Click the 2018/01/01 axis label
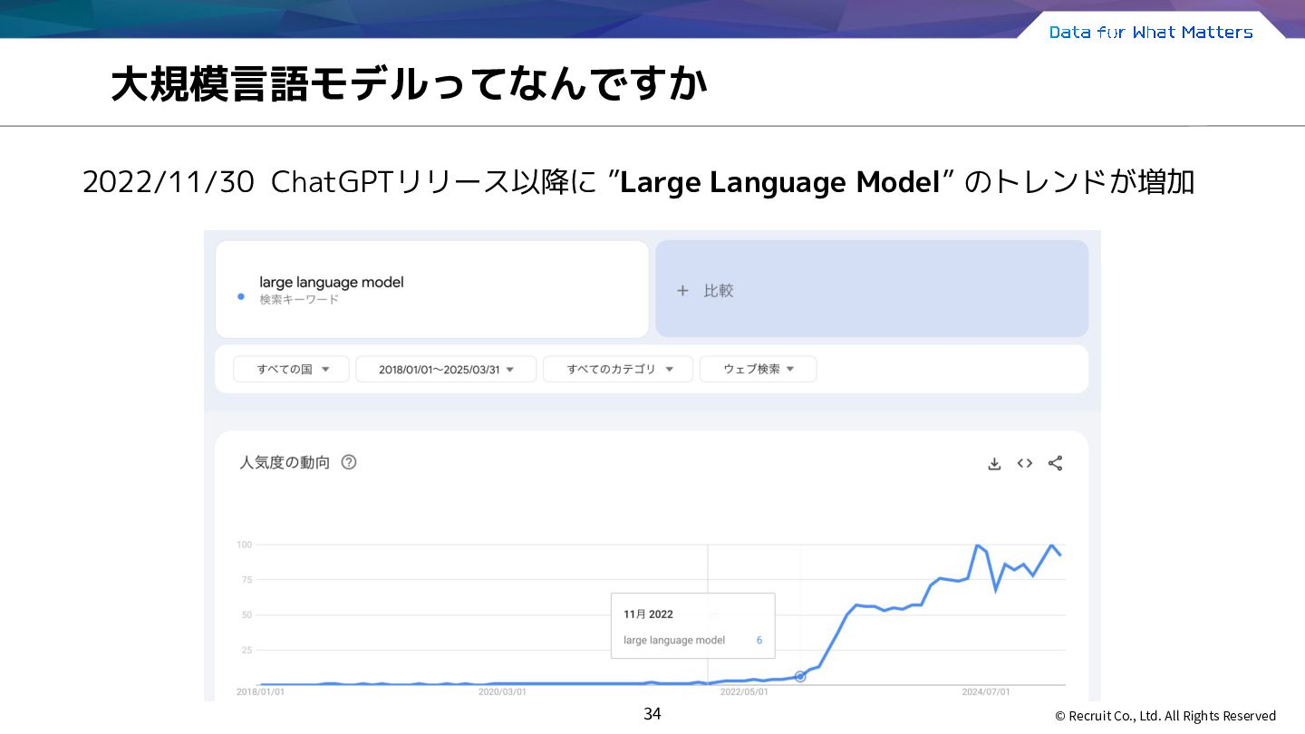1305x734 pixels. pos(260,691)
